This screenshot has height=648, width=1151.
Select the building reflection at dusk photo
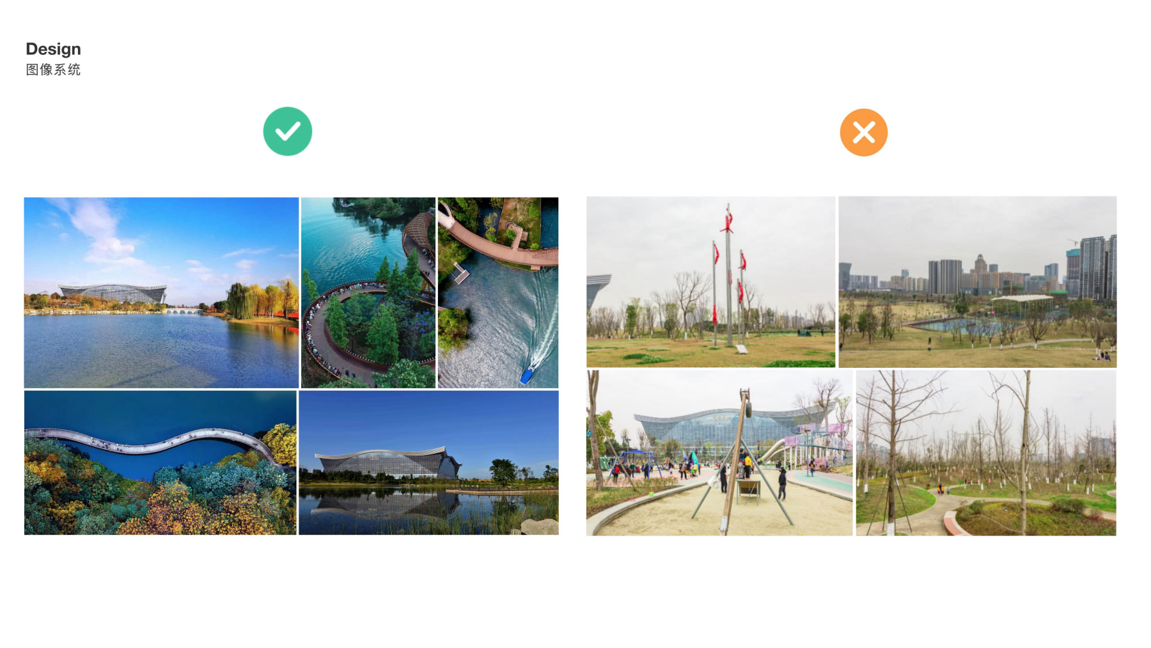coord(428,462)
